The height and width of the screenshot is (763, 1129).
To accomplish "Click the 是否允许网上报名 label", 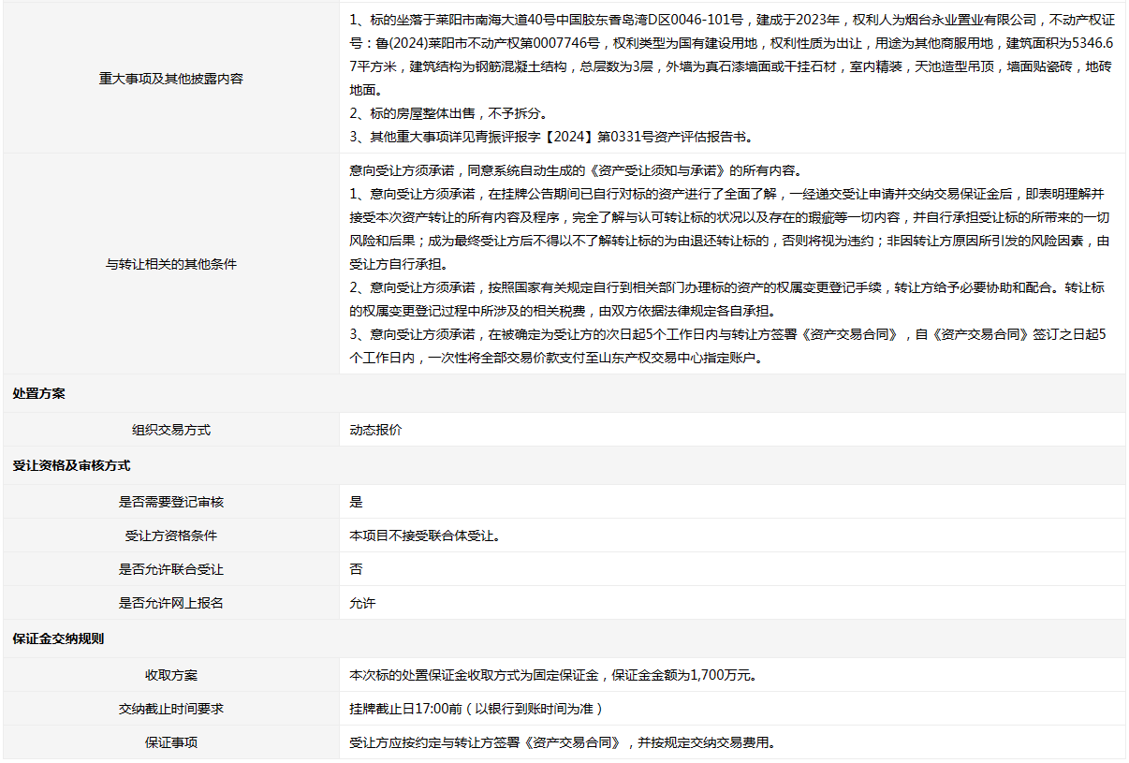I will [x=171, y=603].
